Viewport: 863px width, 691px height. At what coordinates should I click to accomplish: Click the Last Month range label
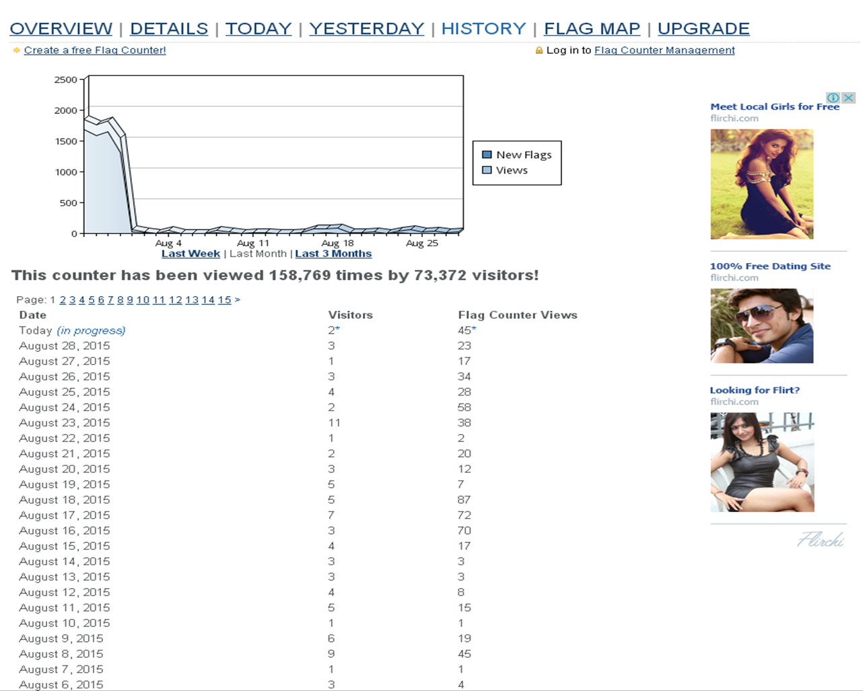click(258, 254)
